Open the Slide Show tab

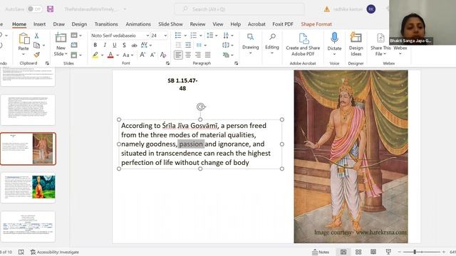tap(170, 24)
